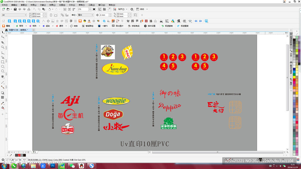This screenshot has width=301, height=169.
Task: Click the 智能群组 button
Action: (88, 26)
